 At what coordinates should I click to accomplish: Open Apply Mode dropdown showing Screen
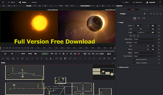144,39
